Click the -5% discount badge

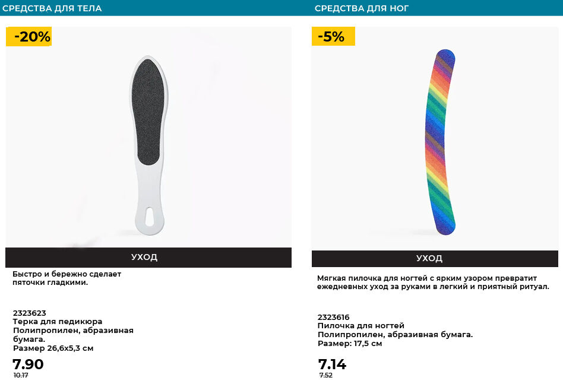tap(333, 37)
